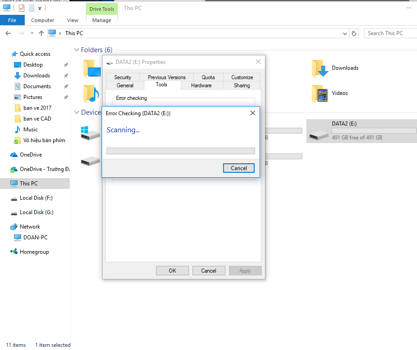Screen dimensions: 417x350
Task: Click the pin icon next to Documents
Action: pos(66,86)
